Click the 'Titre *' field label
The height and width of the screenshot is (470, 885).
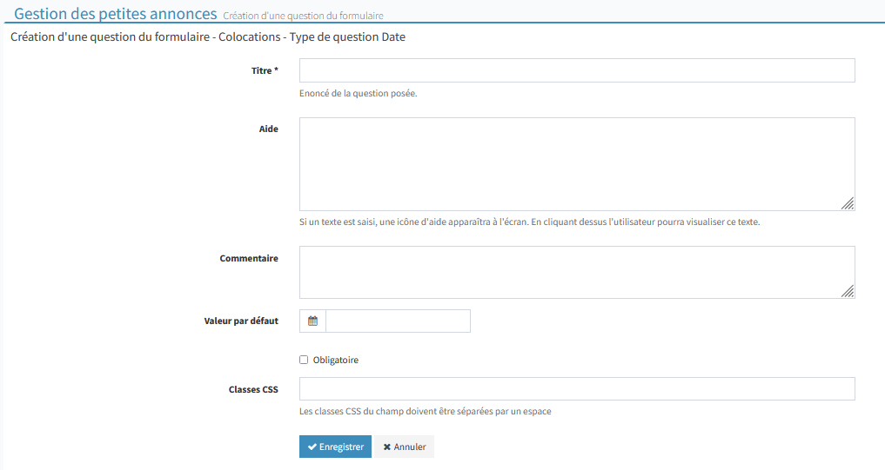[x=265, y=70]
